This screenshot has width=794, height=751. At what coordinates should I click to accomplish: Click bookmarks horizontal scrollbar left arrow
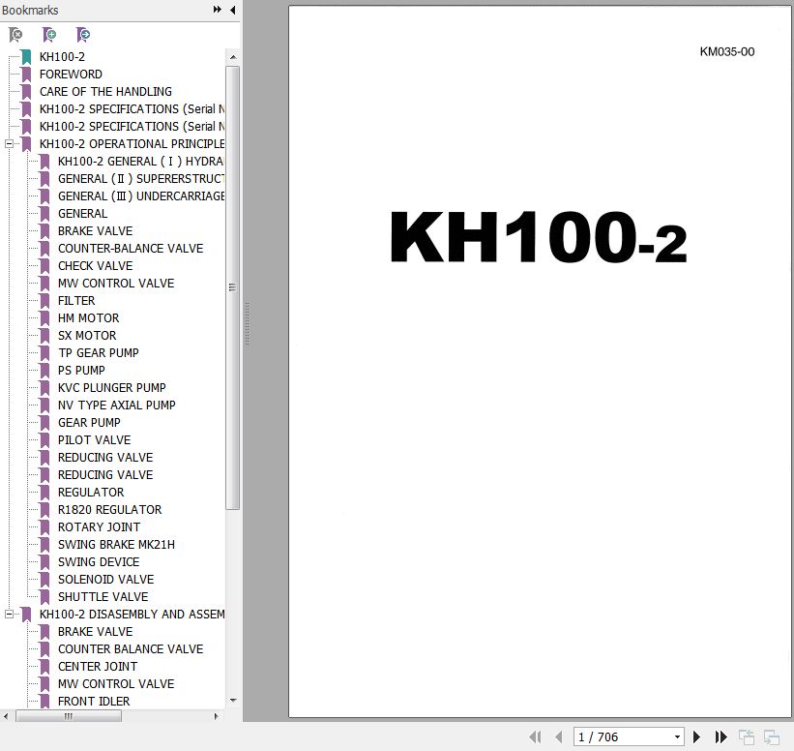(6, 716)
